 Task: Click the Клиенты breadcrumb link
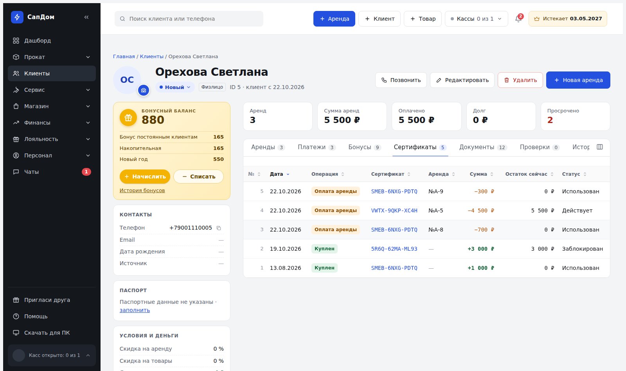[x=152, y=57]
